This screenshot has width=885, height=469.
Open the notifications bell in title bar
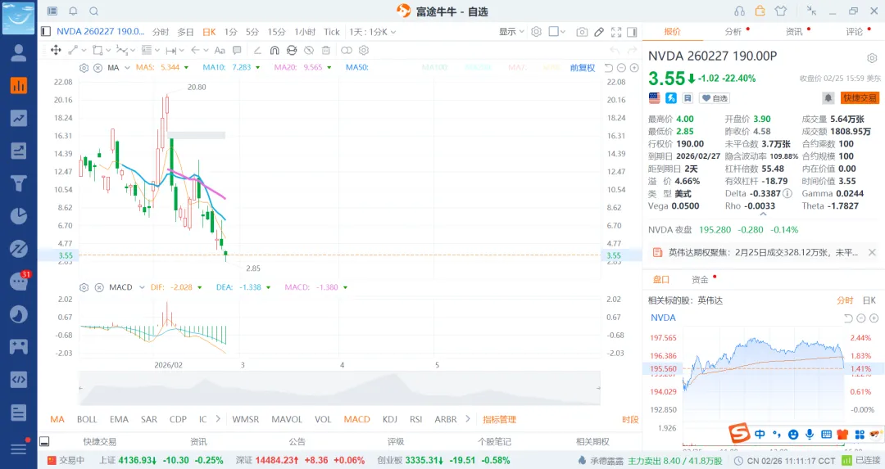click(x=73, y=11)
